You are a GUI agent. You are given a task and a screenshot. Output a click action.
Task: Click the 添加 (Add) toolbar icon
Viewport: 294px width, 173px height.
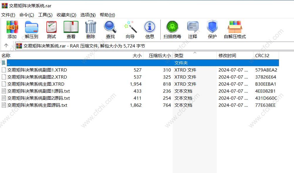[x=12, y=27]
